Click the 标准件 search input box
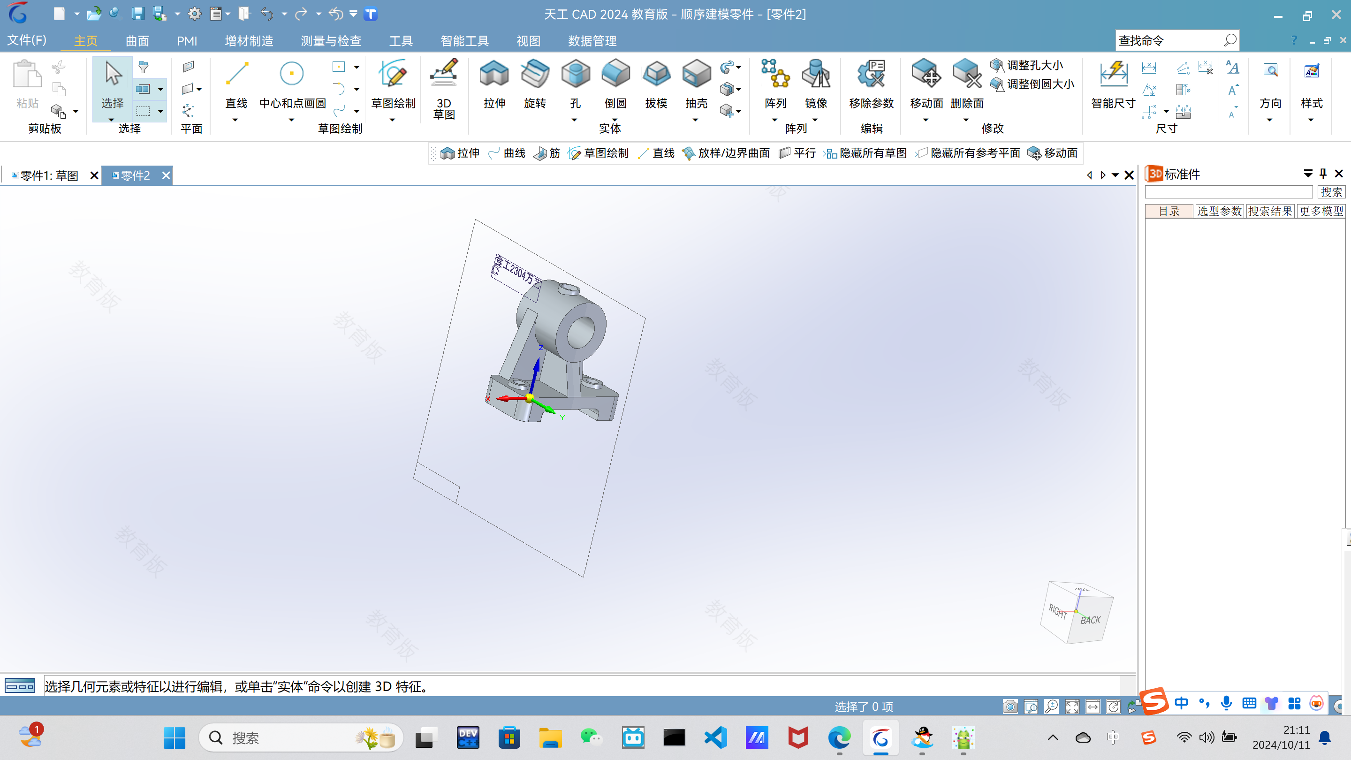Screen dimensions: 1351x760 (x=1228, y=192)
